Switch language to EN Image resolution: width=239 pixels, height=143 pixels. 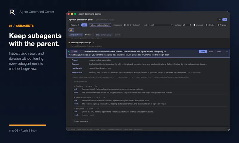coord(225,20)
